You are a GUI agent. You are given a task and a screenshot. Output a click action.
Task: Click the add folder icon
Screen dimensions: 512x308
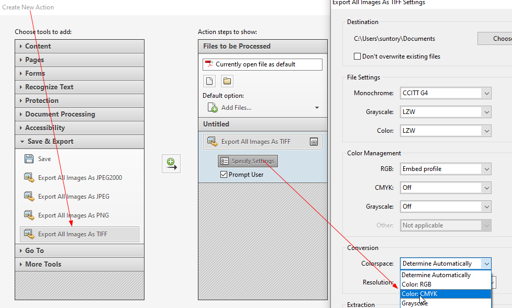[x=227, y=81]
